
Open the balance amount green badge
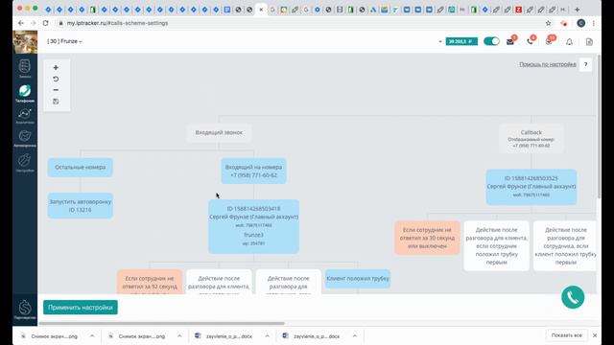click(461, 41)
